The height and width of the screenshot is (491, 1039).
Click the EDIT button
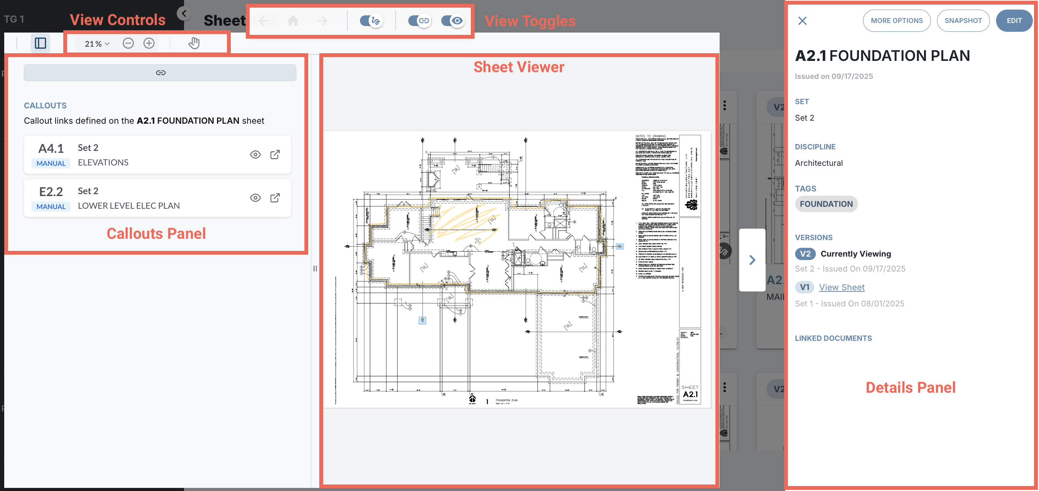[1014, 21]
